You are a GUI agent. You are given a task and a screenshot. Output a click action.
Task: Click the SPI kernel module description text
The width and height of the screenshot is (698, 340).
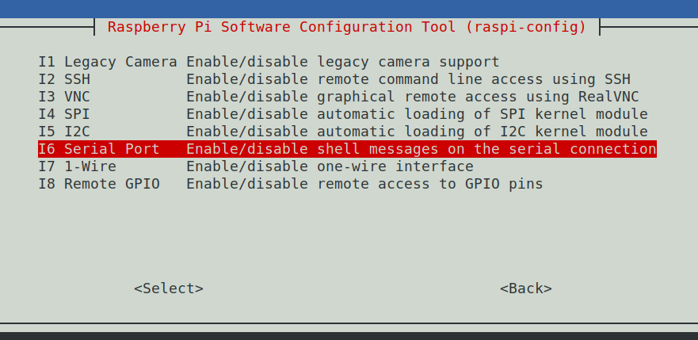[417, 114]
